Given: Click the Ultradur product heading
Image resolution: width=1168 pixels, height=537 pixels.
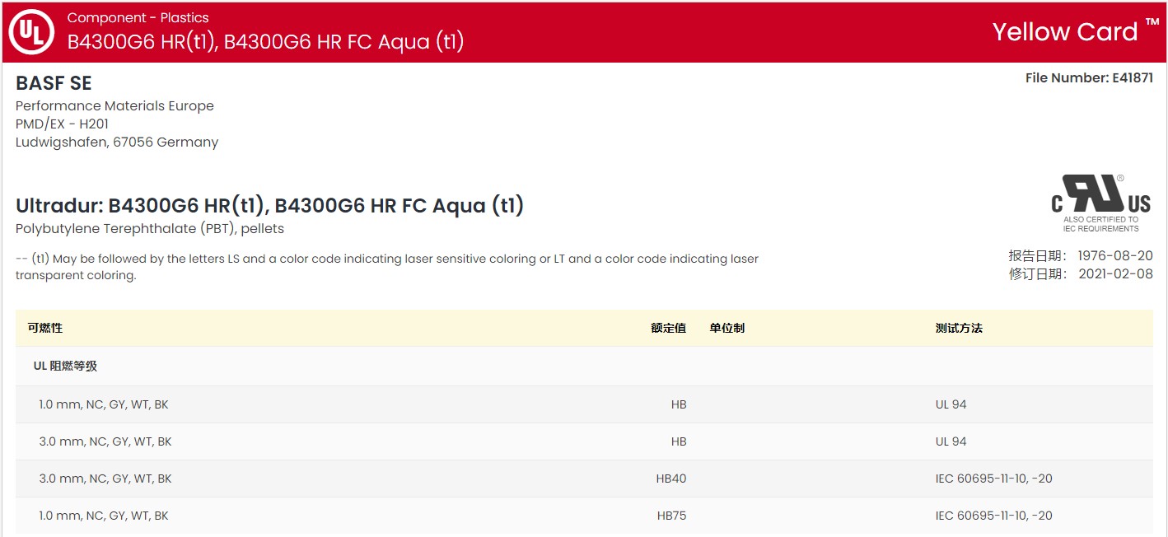Looking at the screenshot, I should coord(270,206).
